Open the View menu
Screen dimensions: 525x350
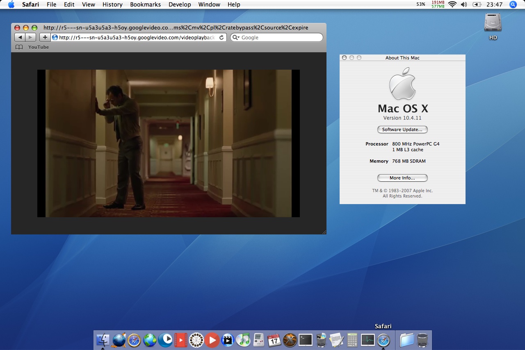click(88, 5)
